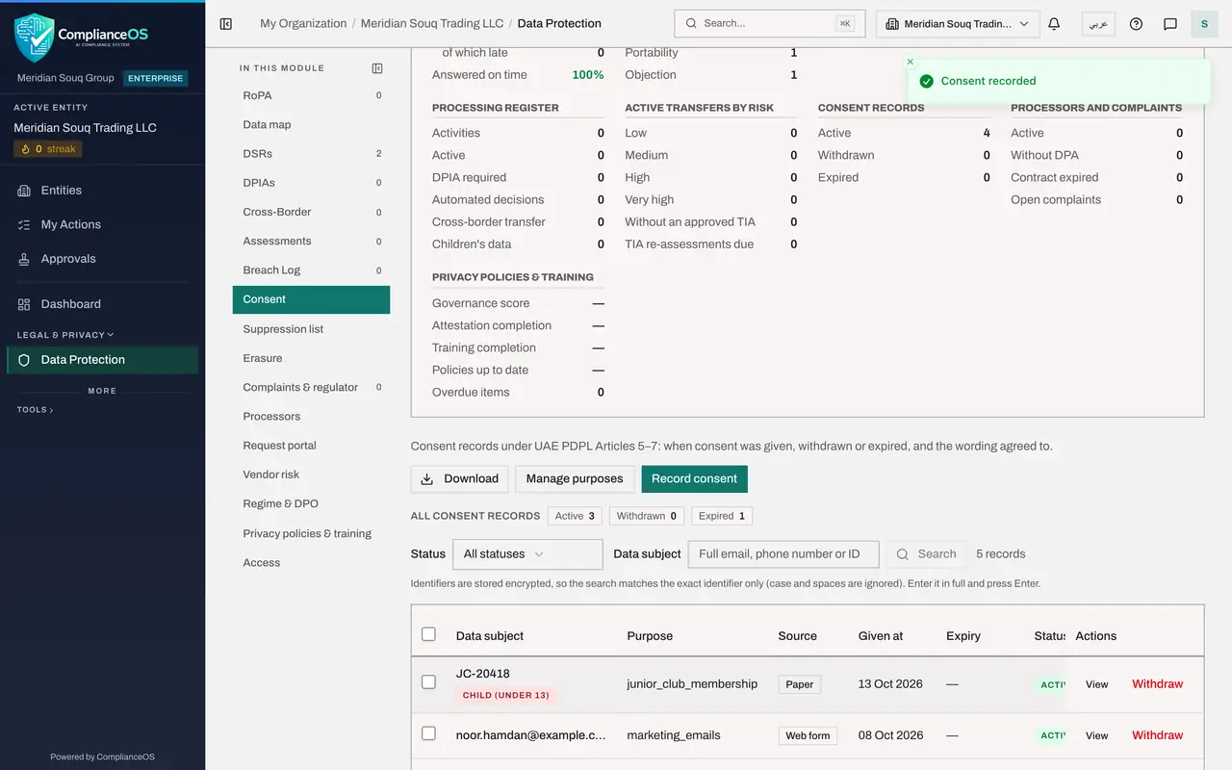Switch language to Arabic

[x=1098, y=24]
